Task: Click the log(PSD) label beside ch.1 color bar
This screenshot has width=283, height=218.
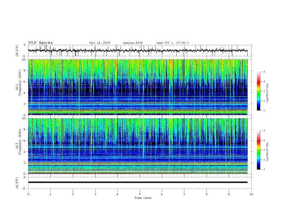Action: pos(268,93)
